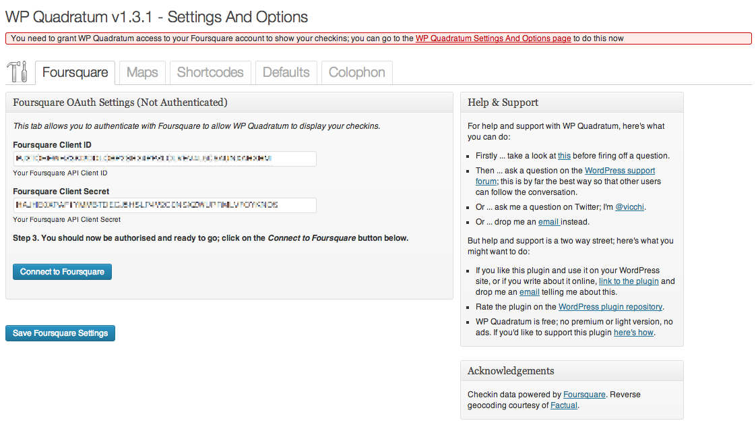The height and width of the screenshot is (429, 756).
Task: Click the email link before 'telling me about this'
Action: click(x=530, y=292)
